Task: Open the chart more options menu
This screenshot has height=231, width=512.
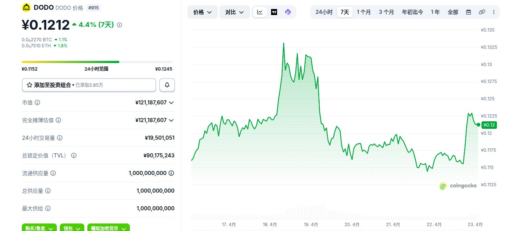Action: (494, 12)
